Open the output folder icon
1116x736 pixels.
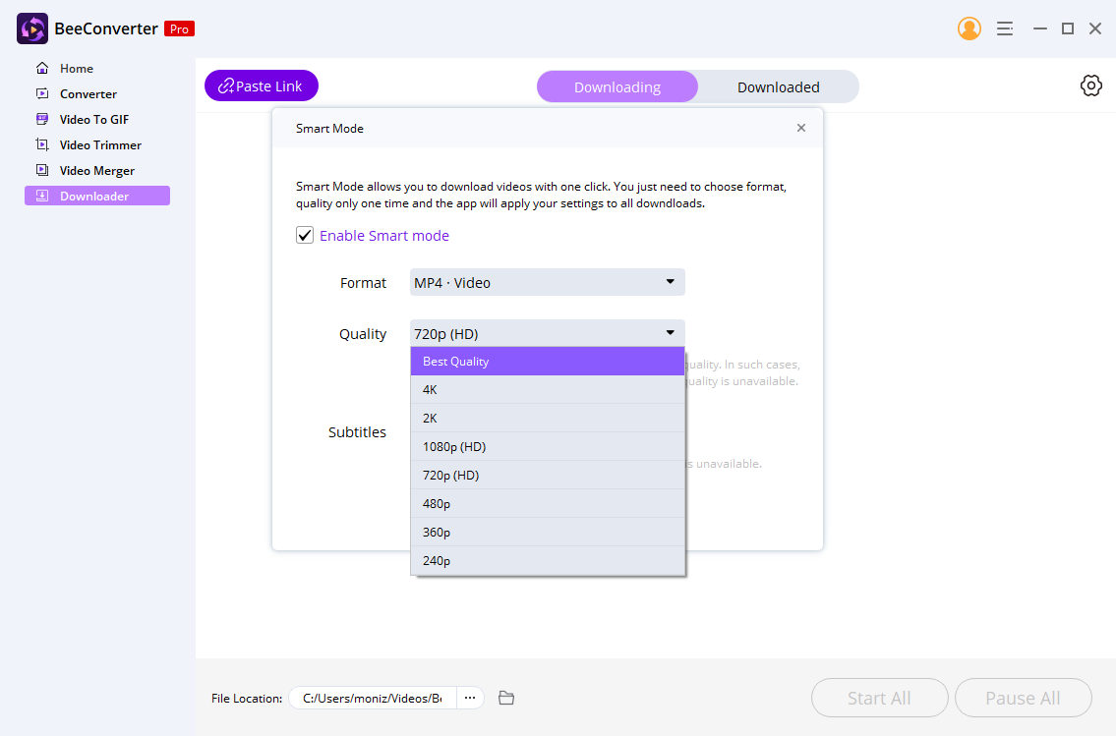tap(506, 698)
